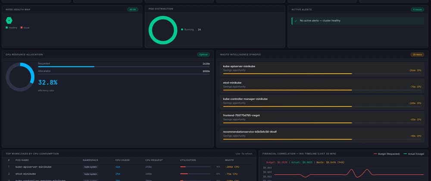
Task: Click the Financial Correlation ROI Timeline title
Action: coord(299,154)
